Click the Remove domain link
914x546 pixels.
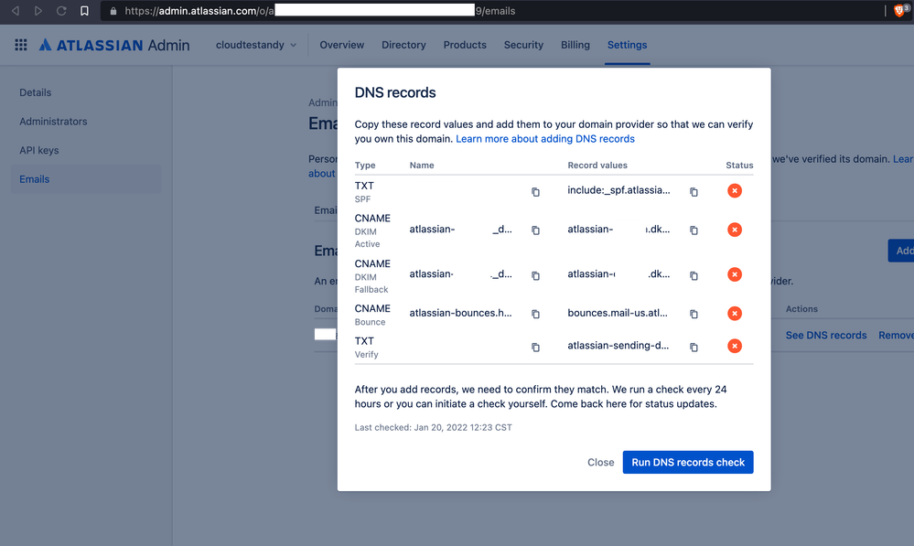click(x=896, y=335)
